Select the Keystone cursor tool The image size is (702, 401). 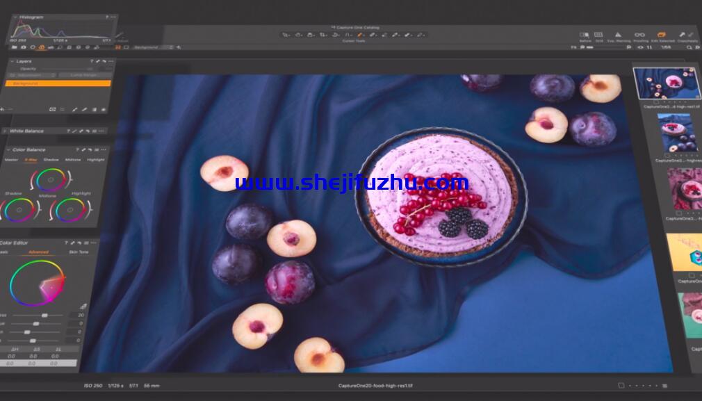tap(348, 35)
